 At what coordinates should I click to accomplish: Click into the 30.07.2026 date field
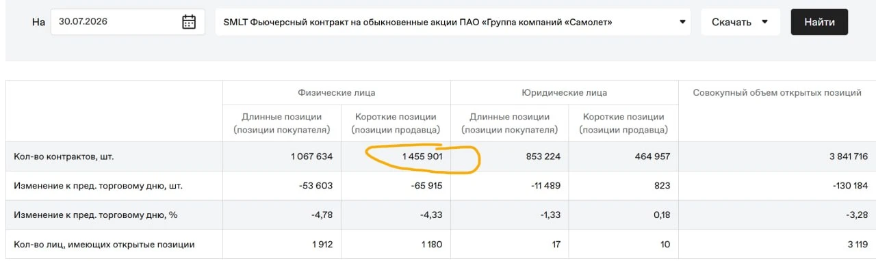(128, 22)
